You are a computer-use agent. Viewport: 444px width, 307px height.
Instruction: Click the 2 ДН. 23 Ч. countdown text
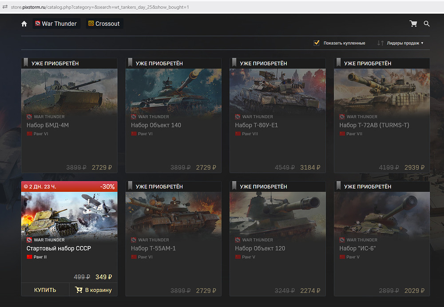pyautogui.click(x=43, y=187)
